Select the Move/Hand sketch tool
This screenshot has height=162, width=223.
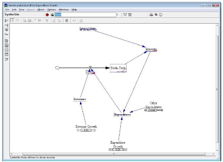(18, 21)
